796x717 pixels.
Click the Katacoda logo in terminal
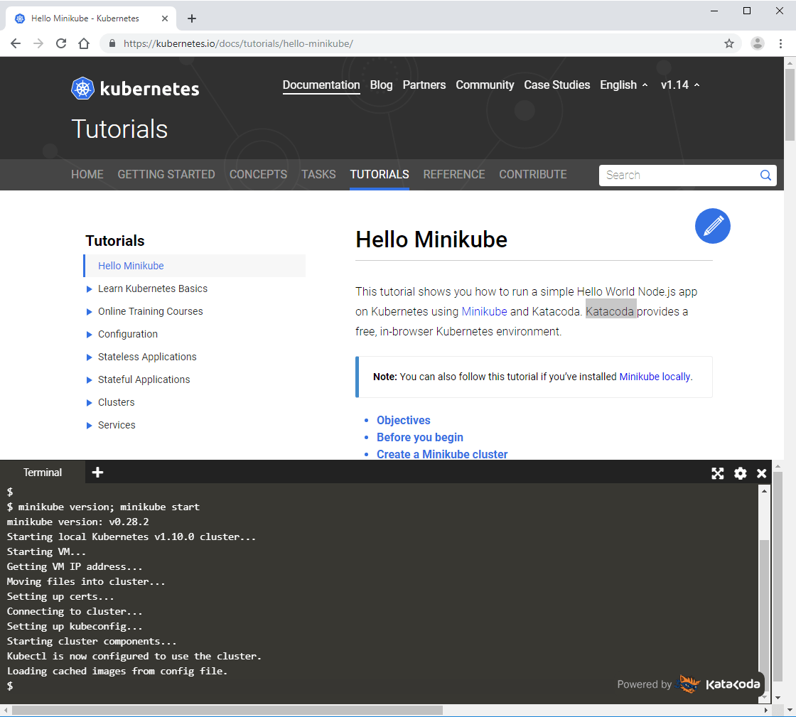[x=720, y=684]
